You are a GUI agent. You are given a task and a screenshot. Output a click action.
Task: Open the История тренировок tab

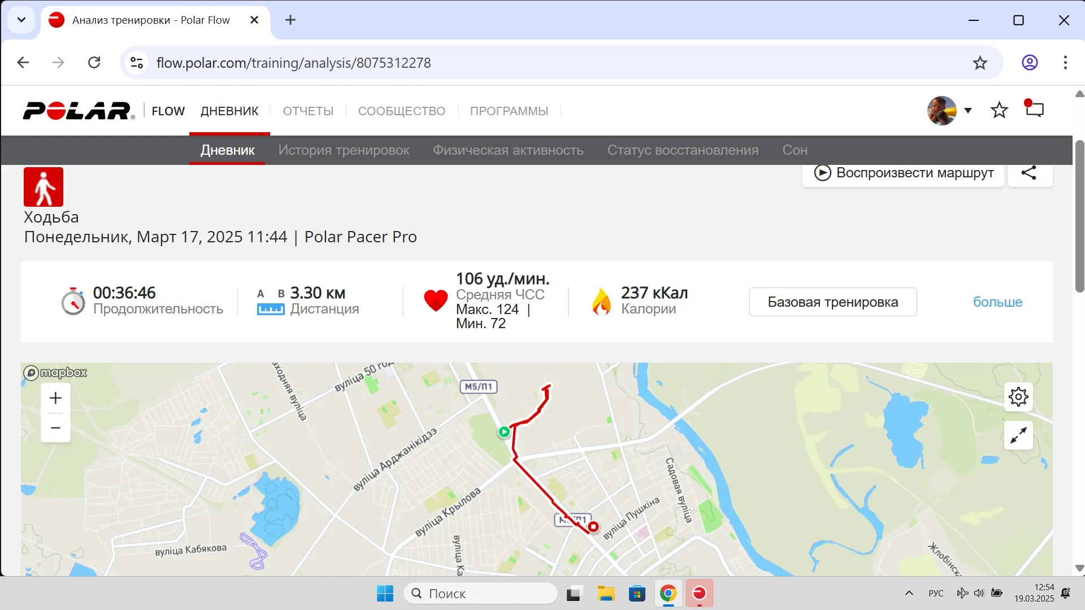click(x=344, y=150)
